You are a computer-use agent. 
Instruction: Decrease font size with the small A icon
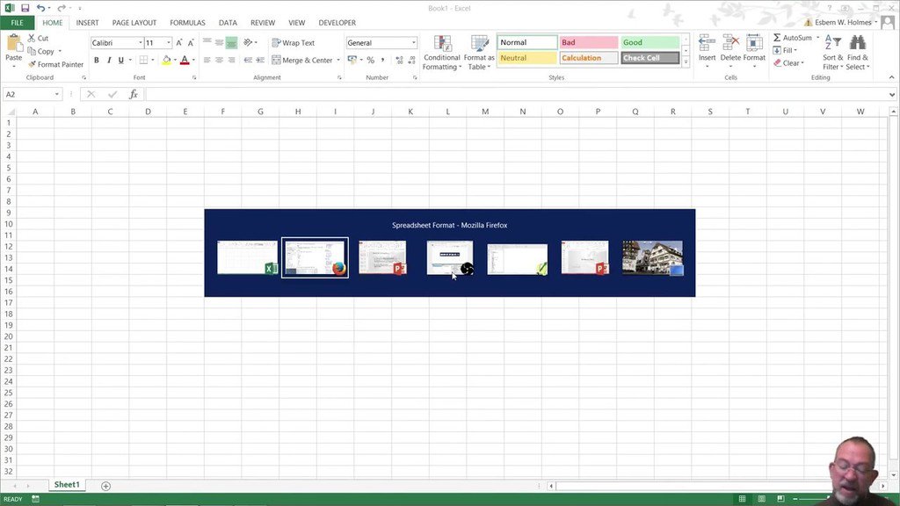pos(191,42)
